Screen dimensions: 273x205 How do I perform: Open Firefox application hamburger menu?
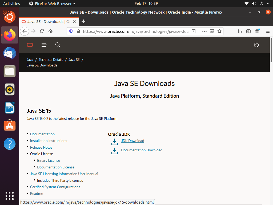(268, 31)
